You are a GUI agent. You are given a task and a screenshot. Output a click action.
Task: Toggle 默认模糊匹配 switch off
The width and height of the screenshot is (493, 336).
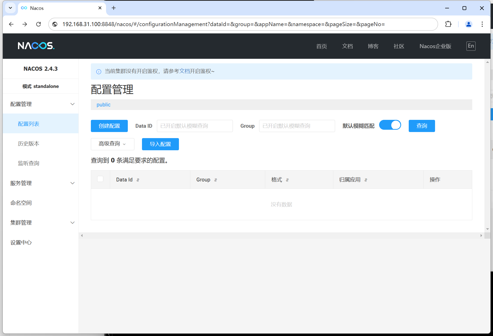point(390,125)
